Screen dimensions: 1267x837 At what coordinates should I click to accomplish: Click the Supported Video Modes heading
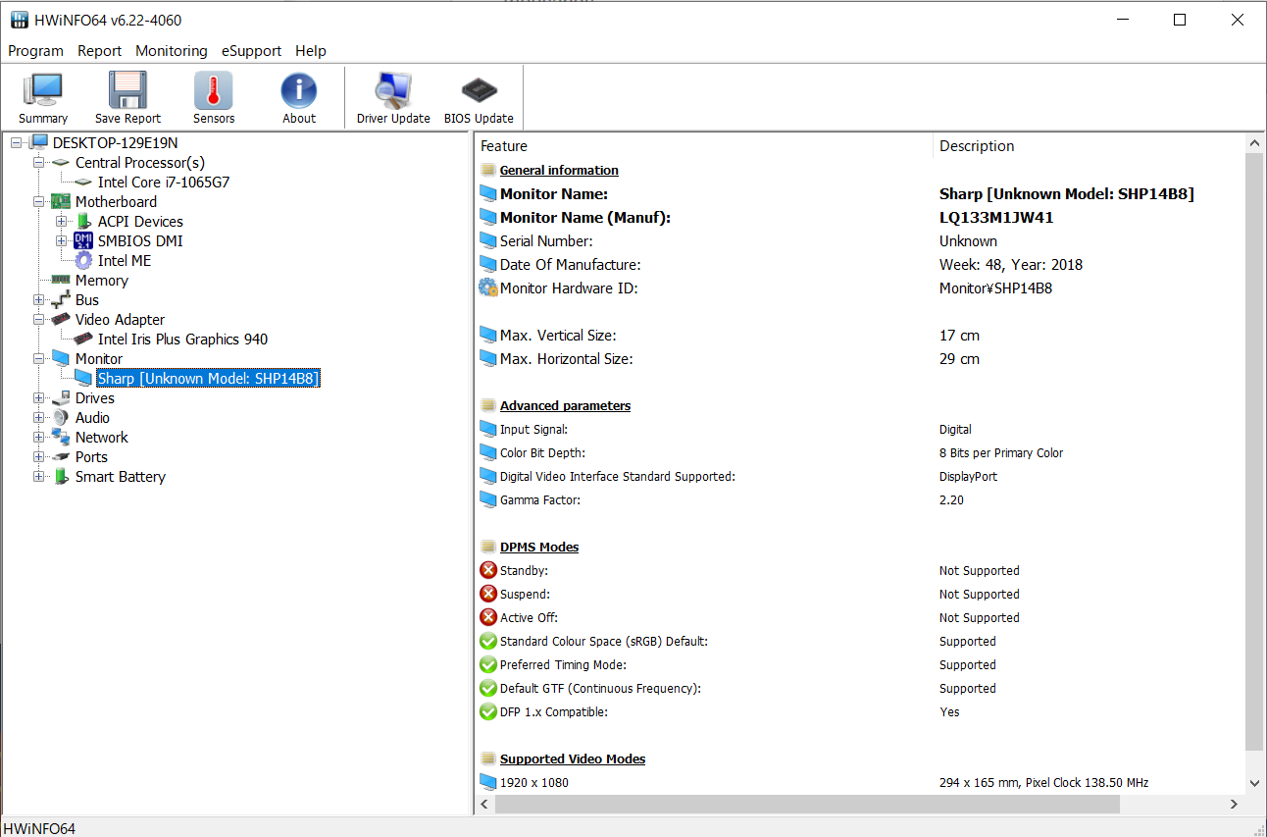573,759
